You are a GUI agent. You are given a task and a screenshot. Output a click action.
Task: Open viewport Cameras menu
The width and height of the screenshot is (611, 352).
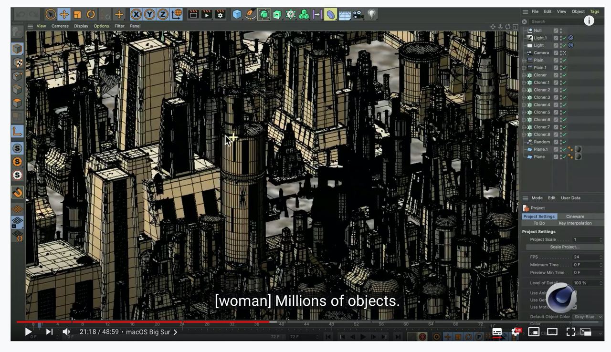[60, 26]
